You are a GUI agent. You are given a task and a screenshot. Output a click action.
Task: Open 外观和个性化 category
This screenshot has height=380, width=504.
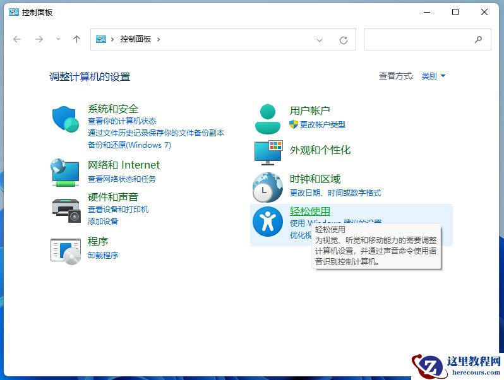click(320, 150)
